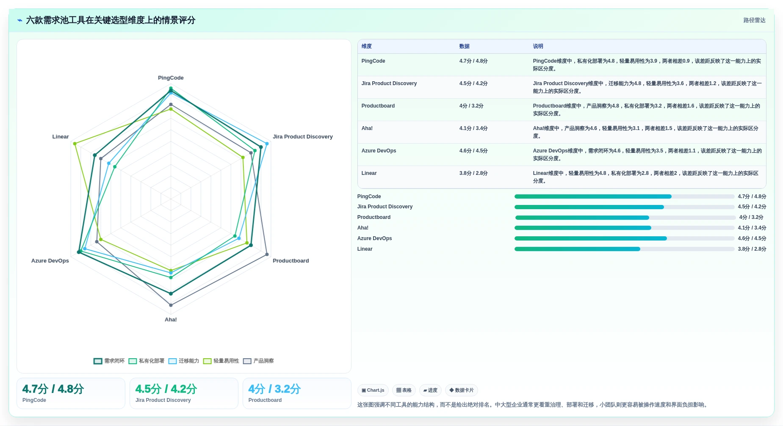
Task: Click the gray data point on the Productboard axis
Action: pos(267,254)
